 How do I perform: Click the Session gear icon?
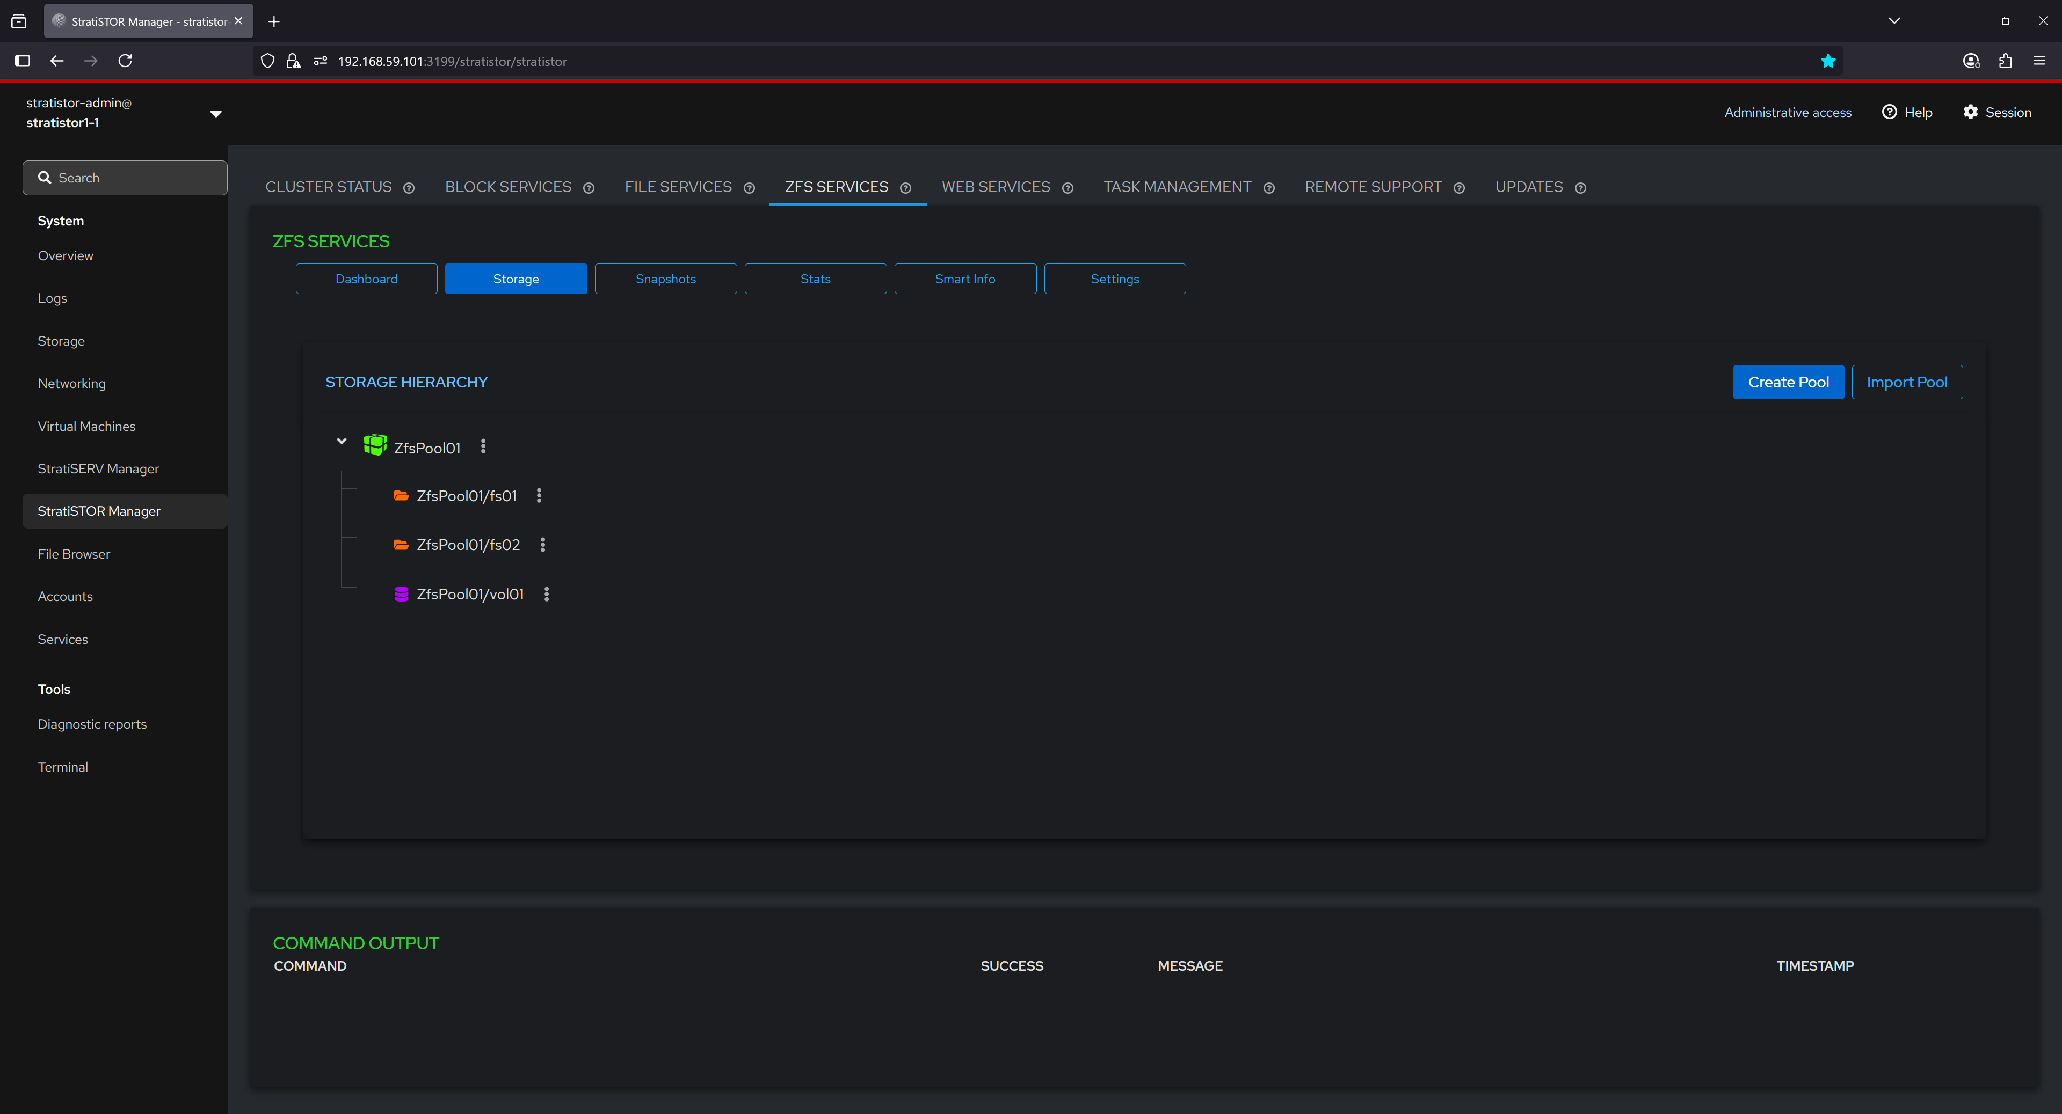coord(1970,112)
